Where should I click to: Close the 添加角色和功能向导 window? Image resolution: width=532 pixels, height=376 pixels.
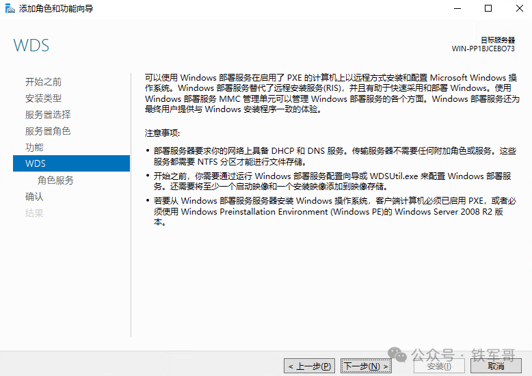pos(519,8)
